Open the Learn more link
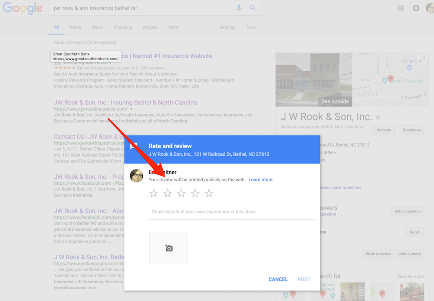The image size is (434, 301). [260, 180]
